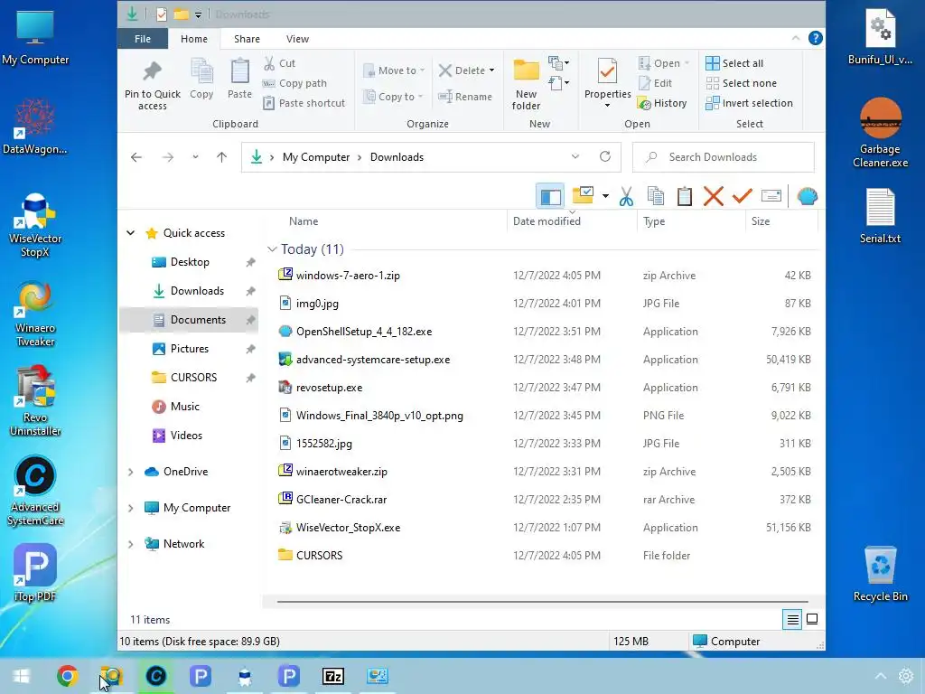925x694 pixels.
Task: Open the File menu tab
Action: (142, 38)
